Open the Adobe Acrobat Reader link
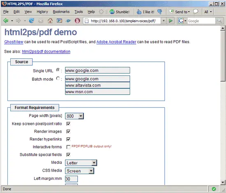The width and height of the screenshot is (226, 193). click(x=116, y=42)
